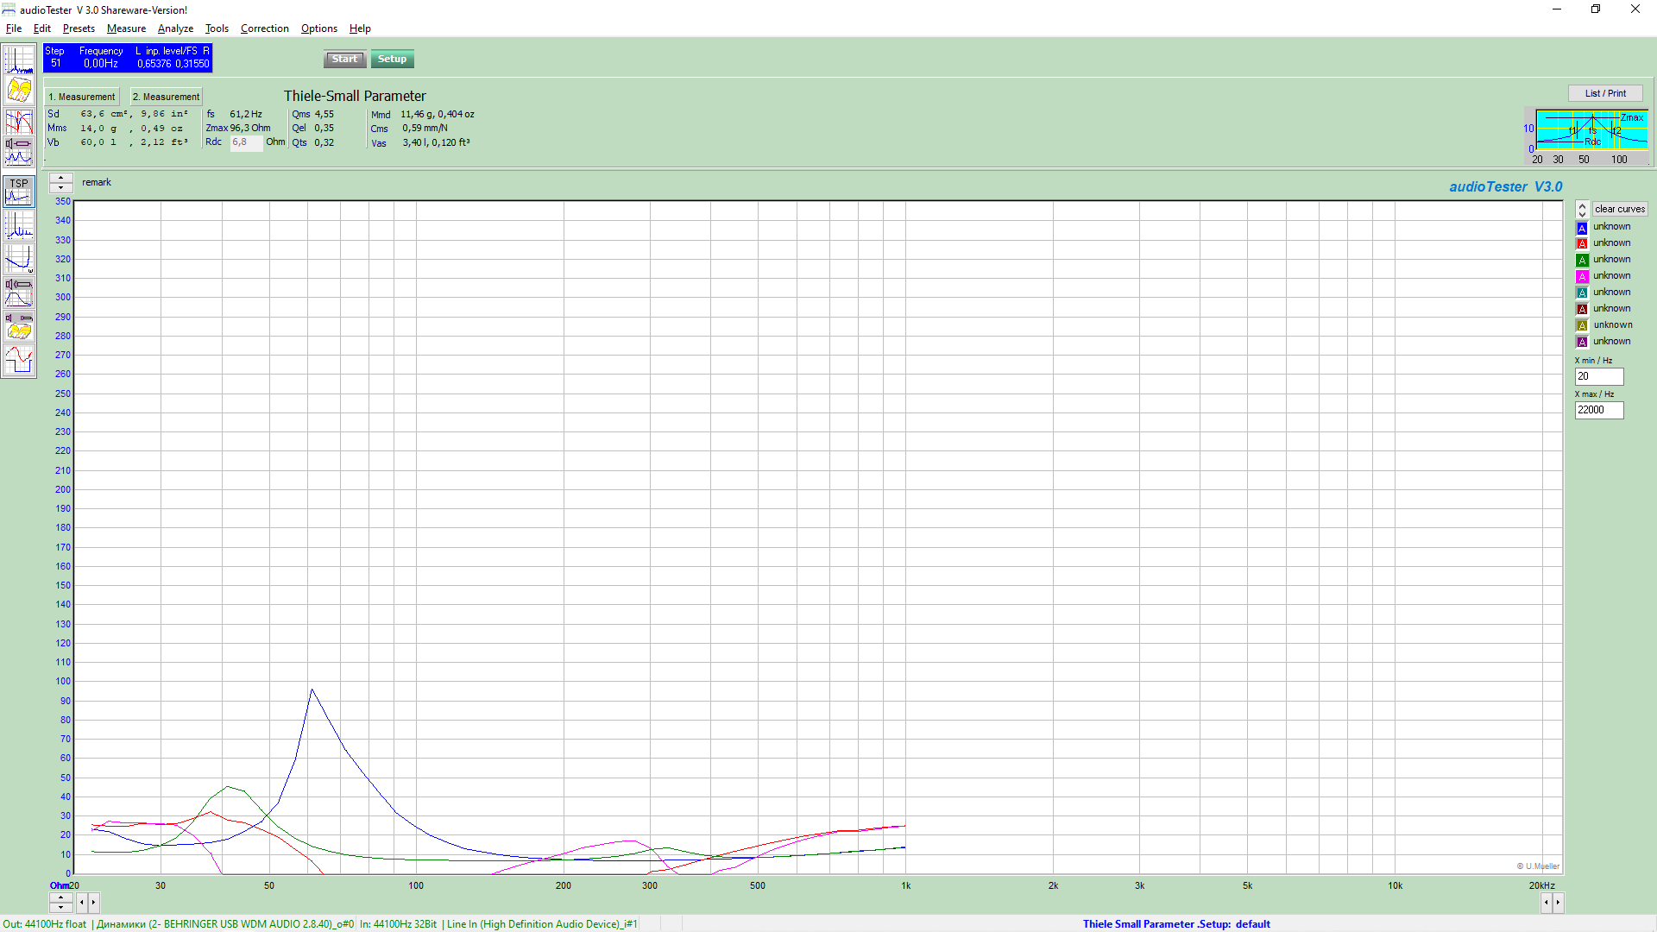This screenshot has height=932, width=1657.
Task: Open the spectrum analyzer icon at top of sidebar
Action: [x=19, y=60]
